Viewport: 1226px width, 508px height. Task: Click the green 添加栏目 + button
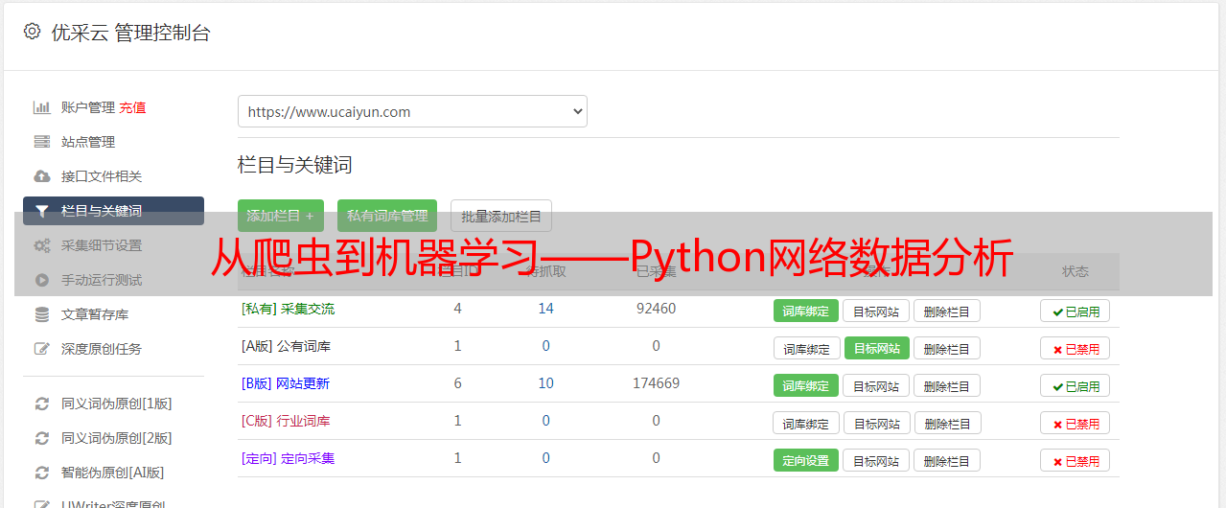[x=281, y=216]
